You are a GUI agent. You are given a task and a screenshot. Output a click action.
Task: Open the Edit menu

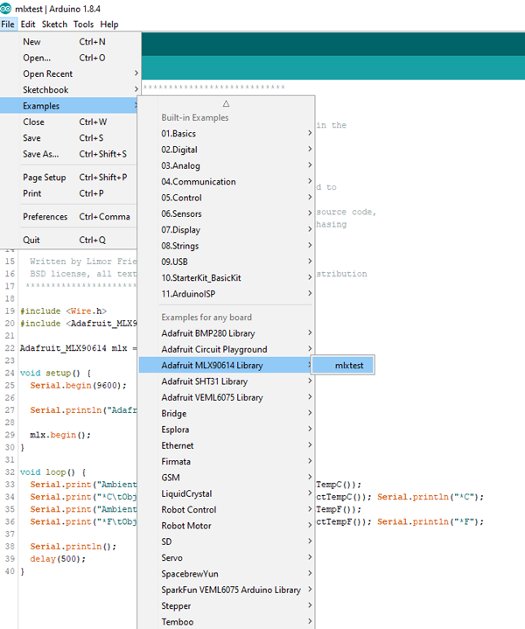pyautogui.click(x=28, y=24)
